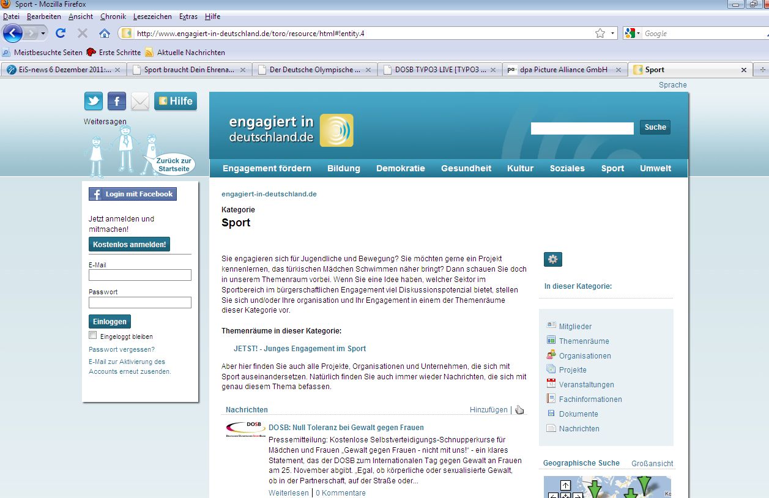Open Soziales category
The image size is (769, 498).
point(567,168)
